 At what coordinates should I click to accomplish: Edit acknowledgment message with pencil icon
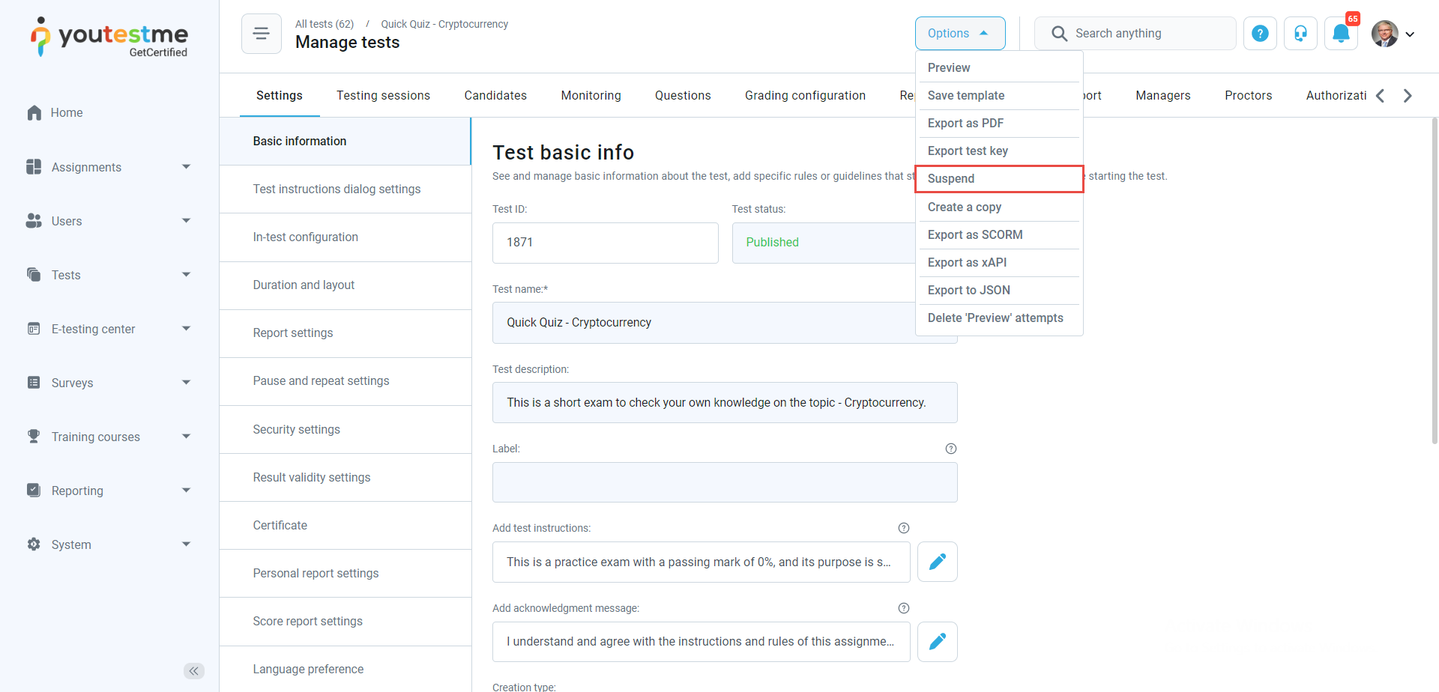point(937,642)
